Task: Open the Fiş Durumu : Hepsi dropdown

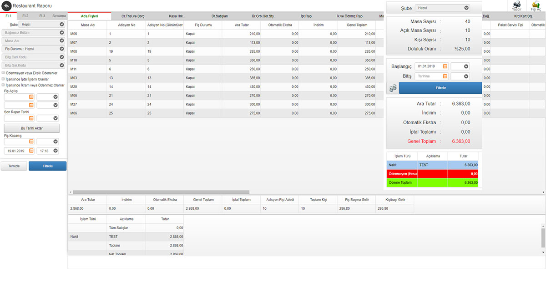Action: point(34,49)
